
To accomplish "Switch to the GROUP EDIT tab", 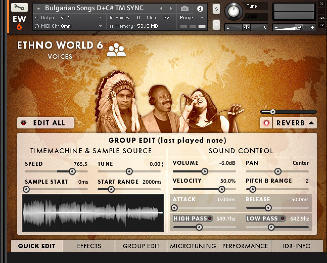I will 141,246.
